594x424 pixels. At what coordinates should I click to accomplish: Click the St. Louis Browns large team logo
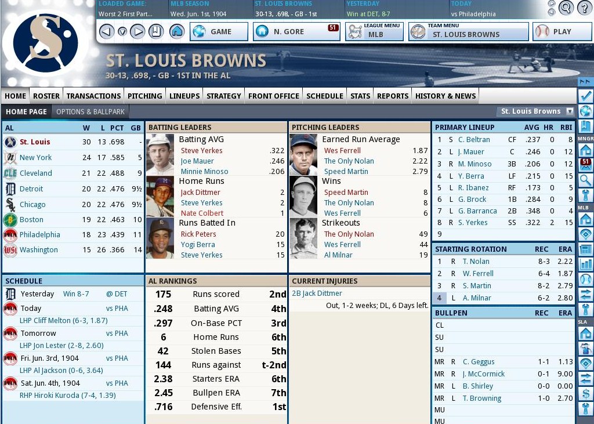45,43
